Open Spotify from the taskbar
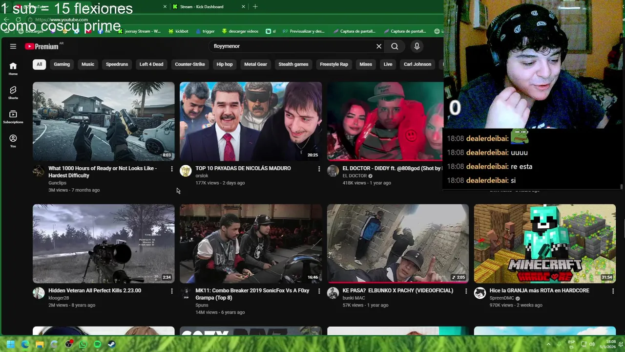 (x=97, y=345)
